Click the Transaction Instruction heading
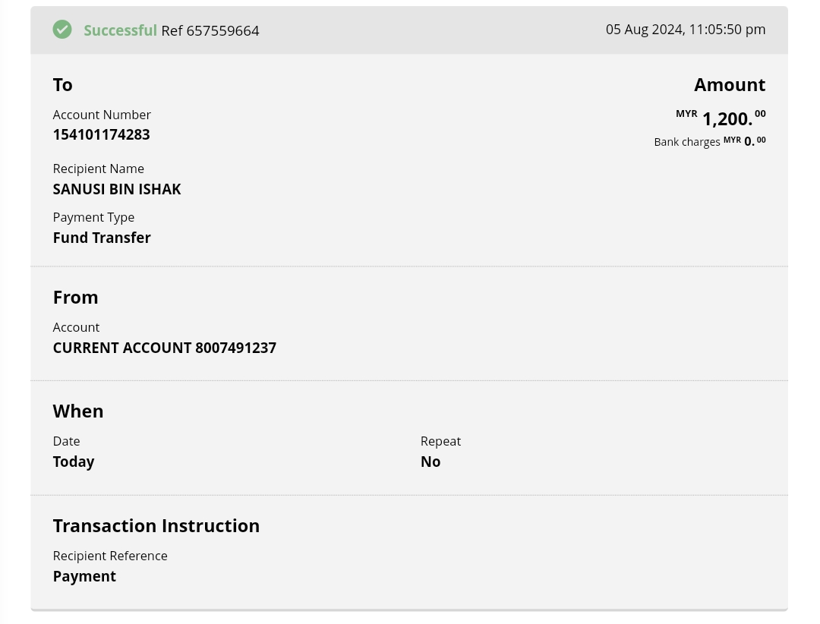The width and height of the screenshot is (820, 624). coord(156,526)
